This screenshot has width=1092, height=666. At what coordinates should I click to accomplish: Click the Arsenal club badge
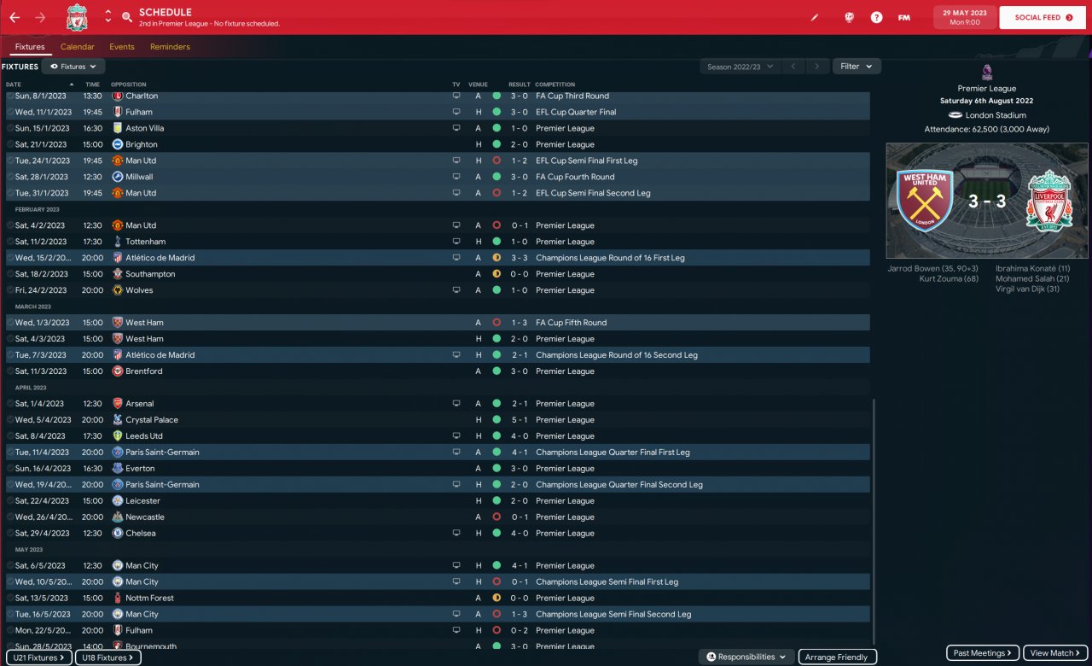click(118, 404)
